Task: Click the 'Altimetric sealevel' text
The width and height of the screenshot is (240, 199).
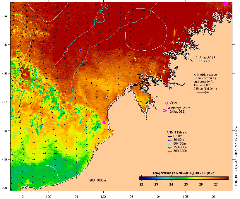Action: (x=205, y=75)
